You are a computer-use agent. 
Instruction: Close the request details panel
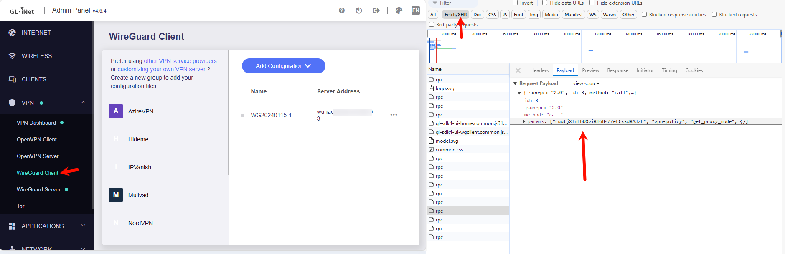[518, 70]
